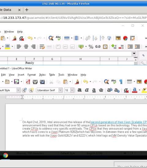Click Clear Direct Formatting in Calc toolbar
The width and height of the screenshot is (147, 168).
(x=21, y=38)
